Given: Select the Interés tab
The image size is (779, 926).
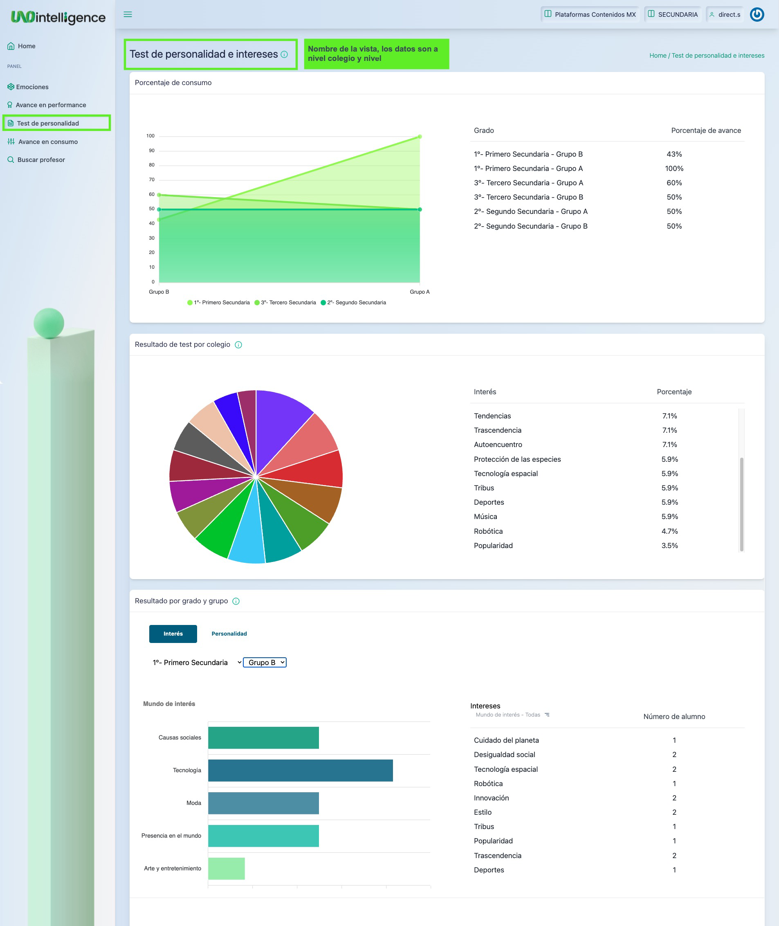Looking at the screenshot, I should coord(173,634).
